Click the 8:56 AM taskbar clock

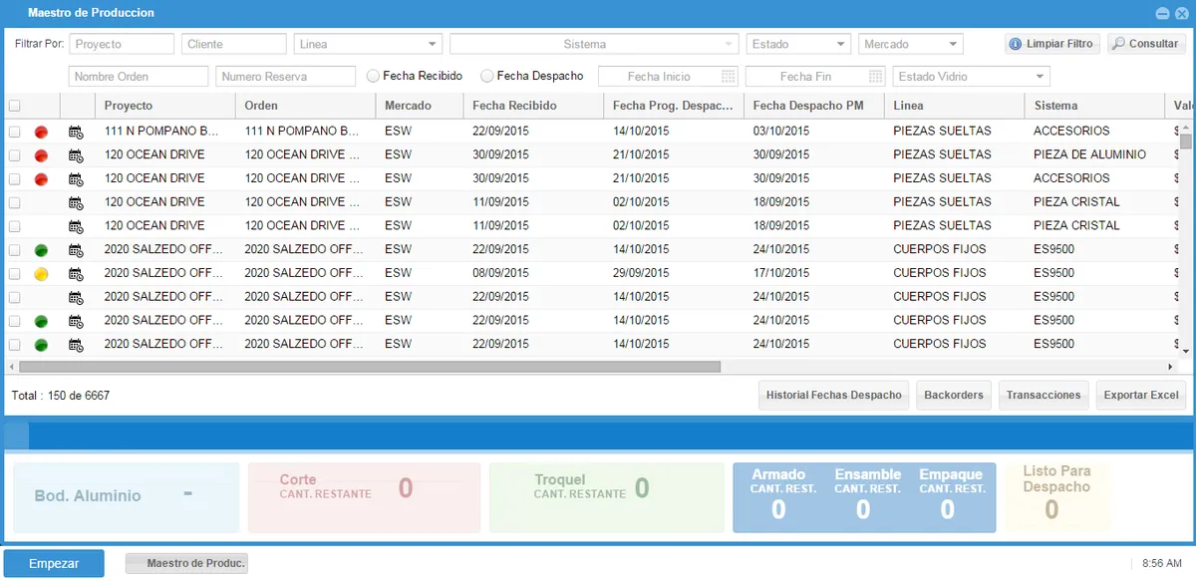coord(1161,564)
